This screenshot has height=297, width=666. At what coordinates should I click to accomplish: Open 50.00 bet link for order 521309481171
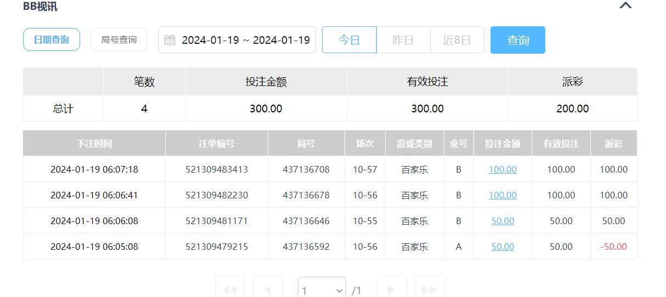[x=503, y=221]
